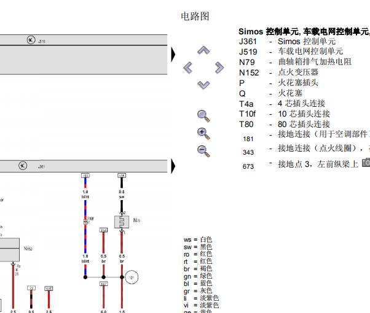Click upper wire label 1.0 bl/rt below J361
Screen dimensions: 370x313
pyautogui.click(x=85, y=194)
